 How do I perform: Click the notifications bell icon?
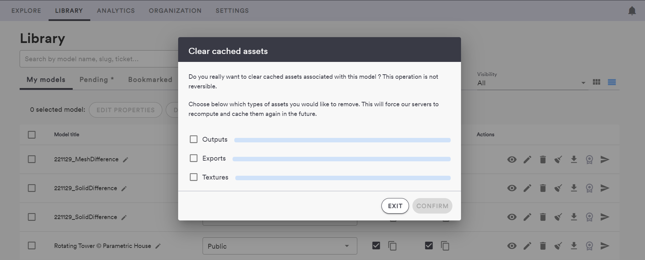point(632,11)
